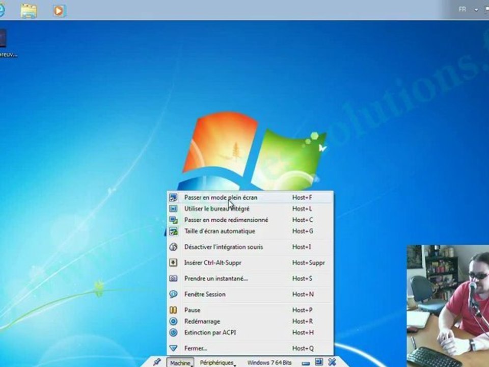Open the Périphériques toolbar menu
Screen dimensions: 489x367
tap(217, 362)
